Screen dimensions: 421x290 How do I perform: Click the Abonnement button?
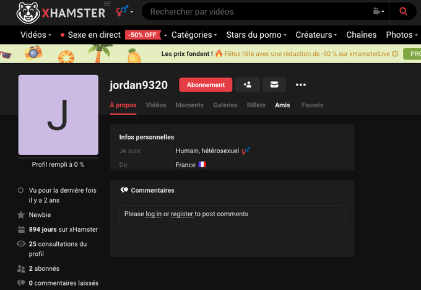pos(206,85)
